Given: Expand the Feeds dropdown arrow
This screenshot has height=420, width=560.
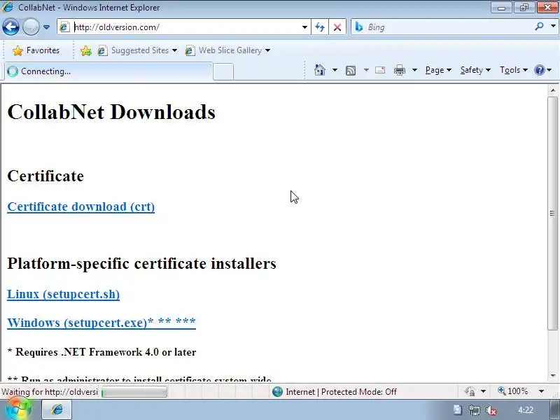Looking at the screenshot, I should click(366, 70).
